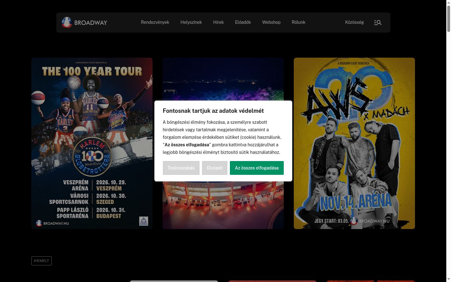The width and height of the screenshot is (451, 282).
Task: Open the search menu icon
Action: pyautogui.click(x=378, y=23)
